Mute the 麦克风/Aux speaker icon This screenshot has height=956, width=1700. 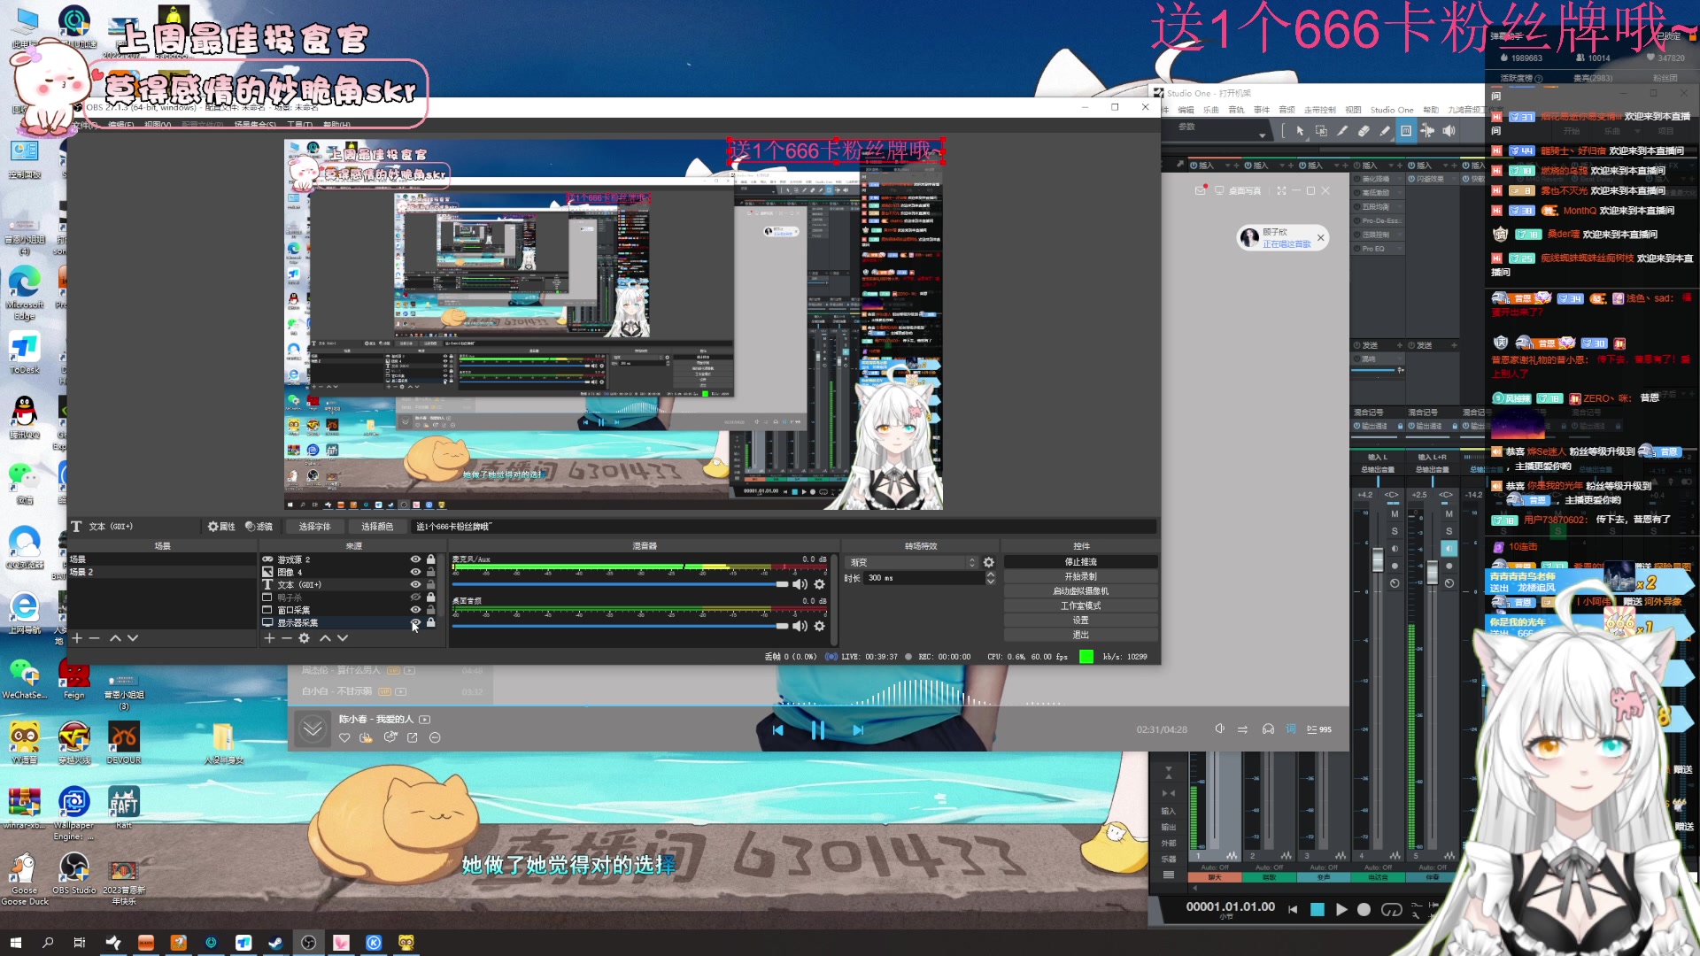pos(799,584)
